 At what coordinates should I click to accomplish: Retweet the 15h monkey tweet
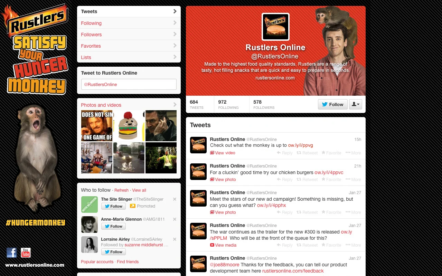[307, 153]
